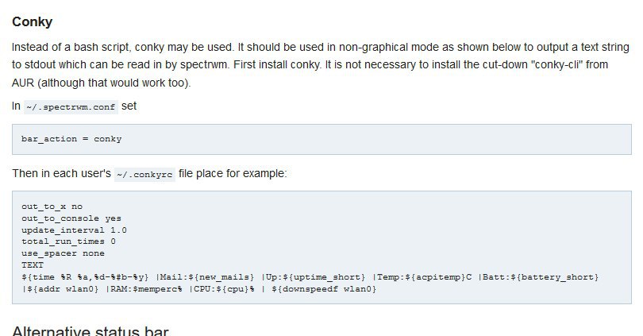643x336 pixels.
Task: Click the ~/.conkyrc inline code
Action: 144,175
